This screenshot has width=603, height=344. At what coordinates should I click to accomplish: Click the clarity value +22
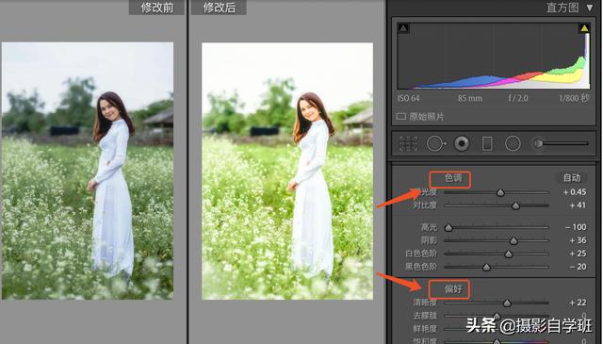point(578,303)
